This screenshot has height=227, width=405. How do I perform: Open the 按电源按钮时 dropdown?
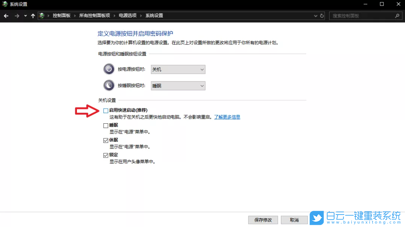(178, 69)
